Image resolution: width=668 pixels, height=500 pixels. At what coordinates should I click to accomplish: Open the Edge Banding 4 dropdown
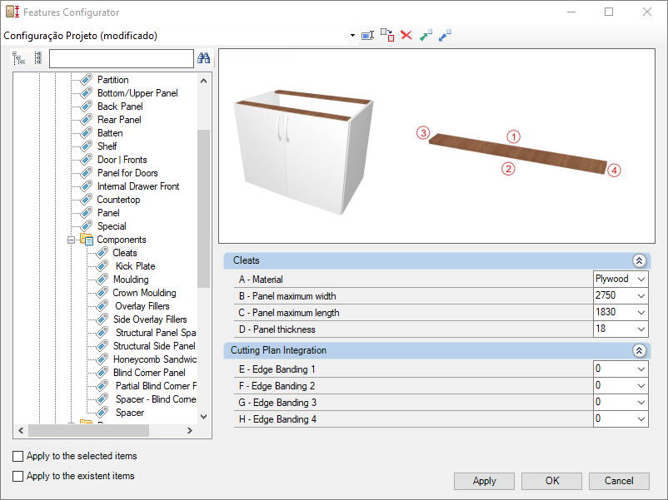tap(641, 418)
